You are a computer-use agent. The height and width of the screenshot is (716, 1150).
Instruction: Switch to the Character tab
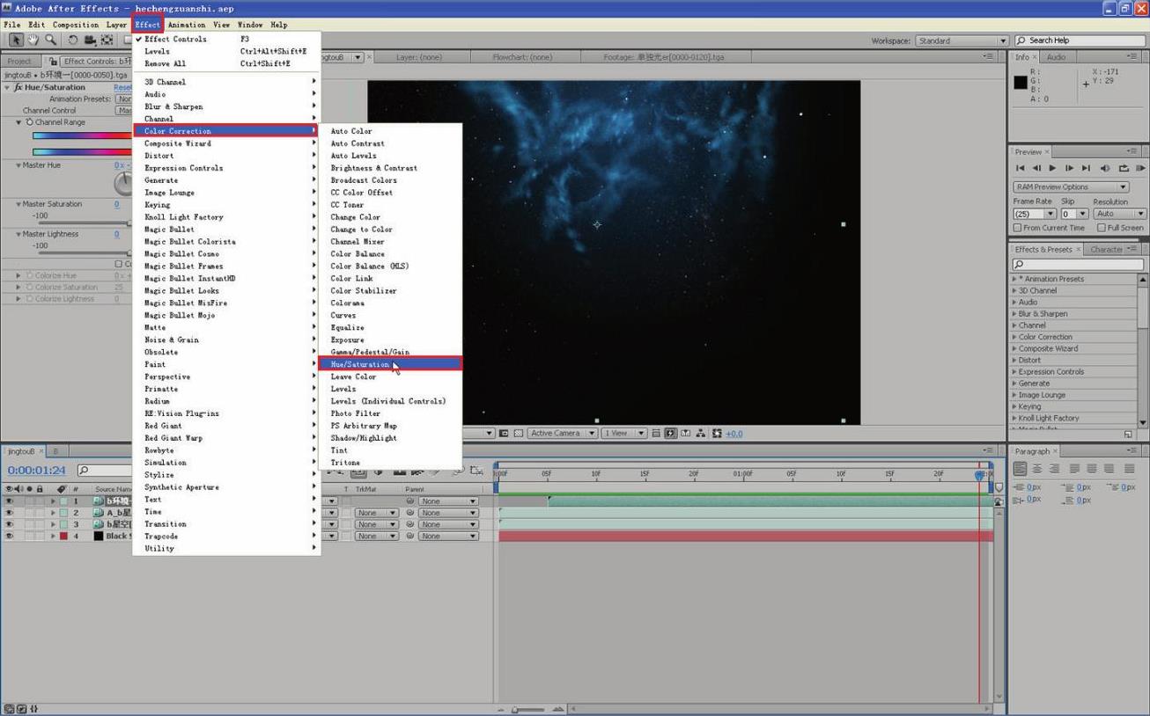pyautogui.click(x=1107, y=249)
